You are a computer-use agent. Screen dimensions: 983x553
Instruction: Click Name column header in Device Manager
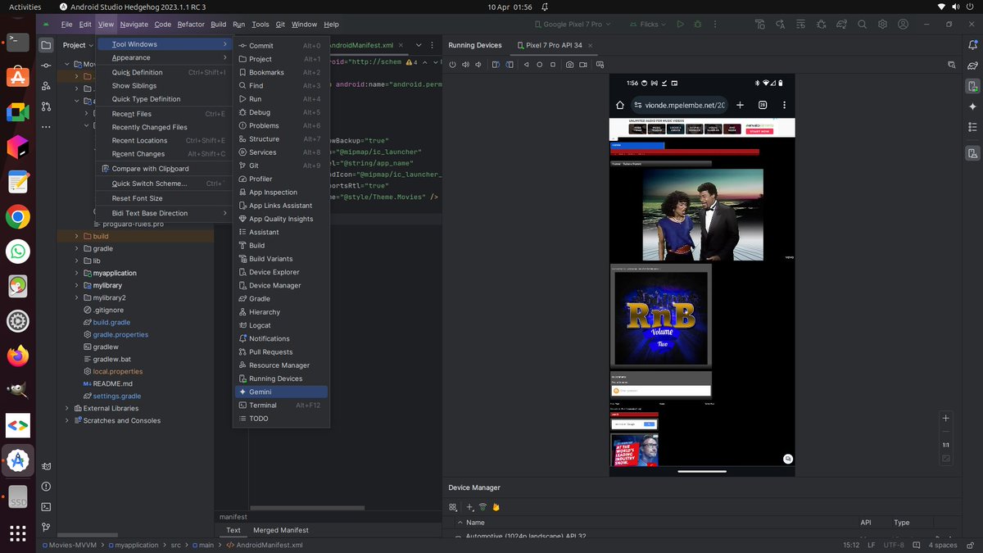tap(475, 522)
